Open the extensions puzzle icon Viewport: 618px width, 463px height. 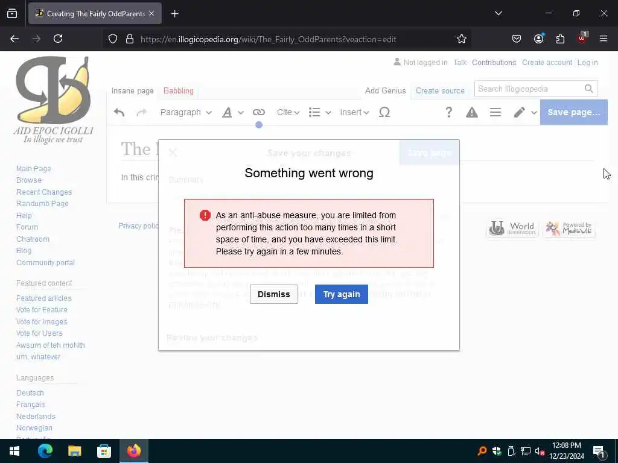tap(560, 39)
